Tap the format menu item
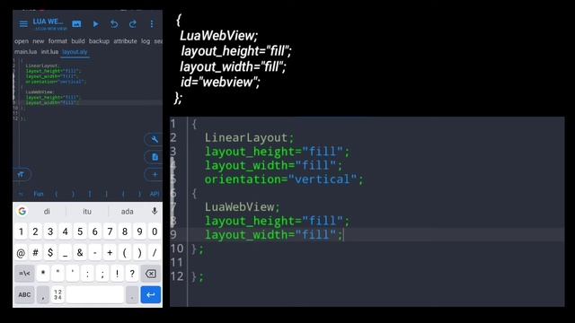 coord(57,41)
